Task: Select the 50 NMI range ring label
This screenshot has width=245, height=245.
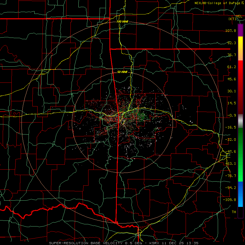Action: tap(122, 72)
